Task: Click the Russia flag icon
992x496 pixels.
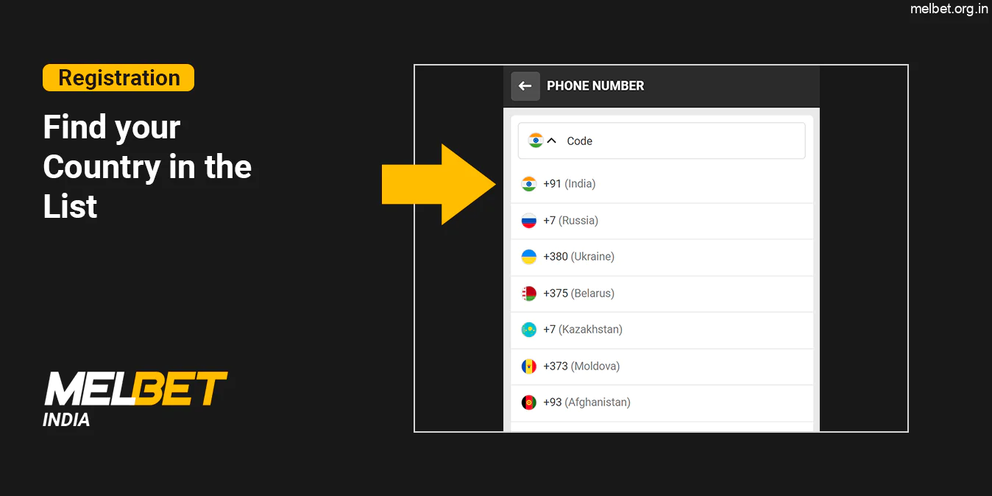Action: click(x=529, y=220)
